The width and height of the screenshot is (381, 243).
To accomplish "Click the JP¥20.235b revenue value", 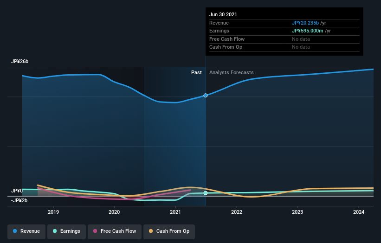I will pos(305,23).
